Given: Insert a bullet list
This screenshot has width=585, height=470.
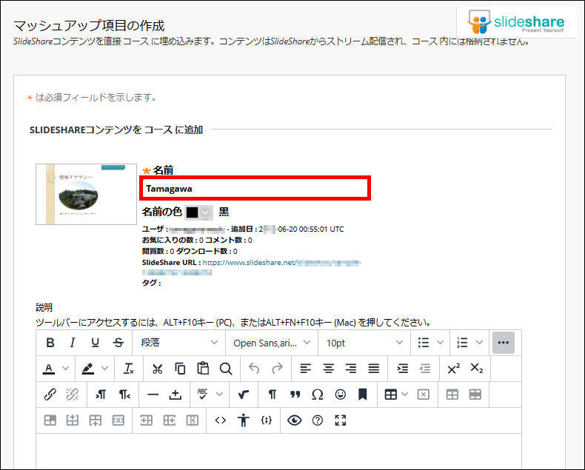Looking at the screenshot, I should point(424,343).
